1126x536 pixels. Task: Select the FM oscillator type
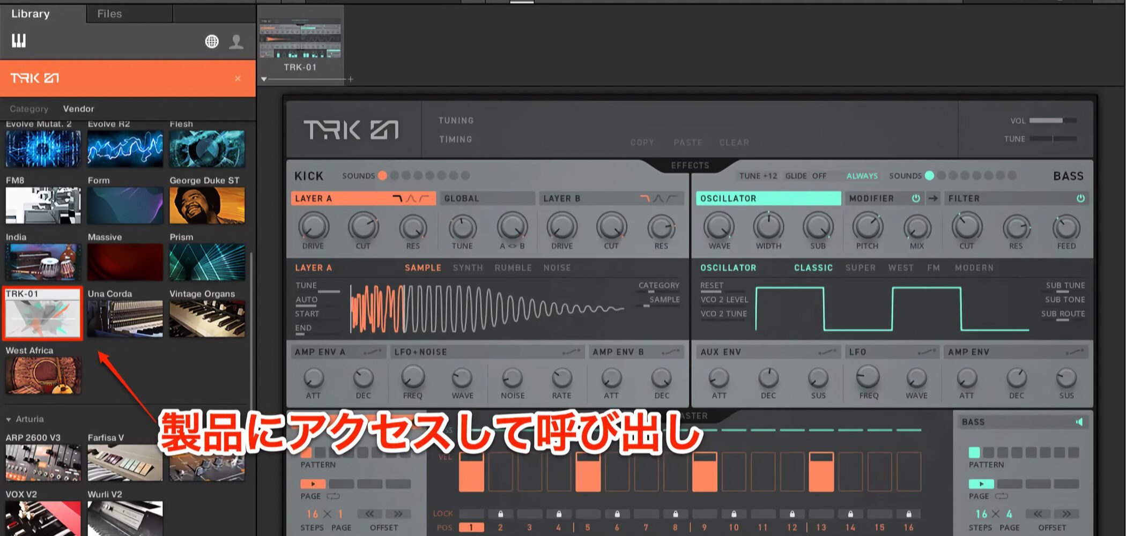point(934,267)
